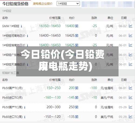
Task: Click 河南地区价 average 16425
Action: [x=70, y=35]
